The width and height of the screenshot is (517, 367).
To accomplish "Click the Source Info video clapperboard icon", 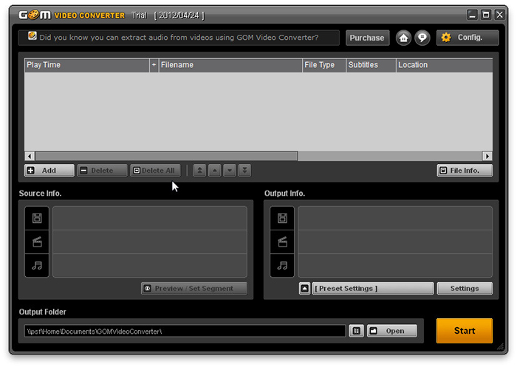I will [x=37, y=241].
